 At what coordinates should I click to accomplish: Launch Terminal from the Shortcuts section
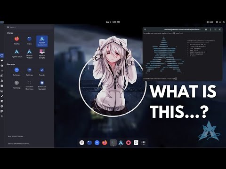[x=16, y=84]
